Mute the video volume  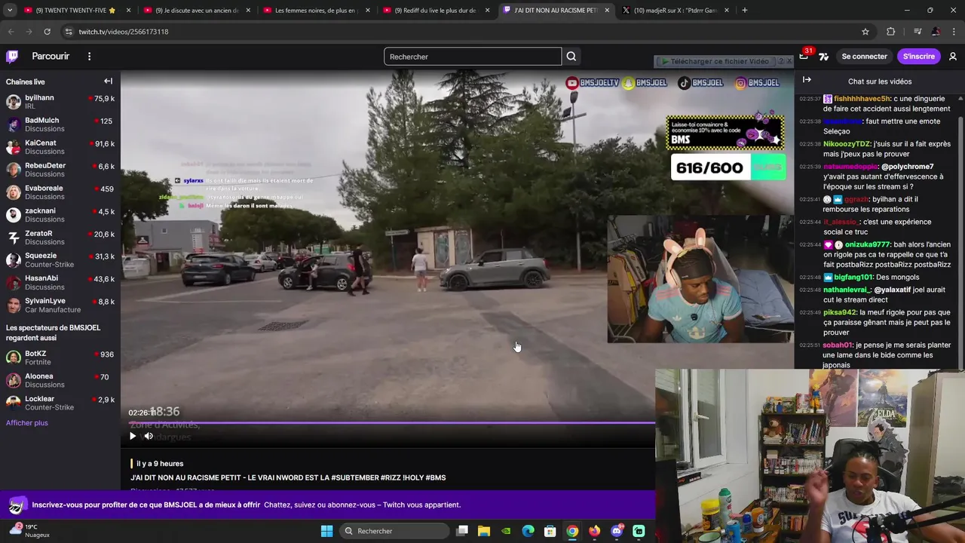click(149, 436)
